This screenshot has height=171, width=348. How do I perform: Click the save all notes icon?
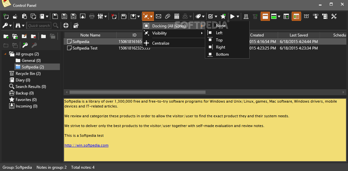[x=124, y=16]
